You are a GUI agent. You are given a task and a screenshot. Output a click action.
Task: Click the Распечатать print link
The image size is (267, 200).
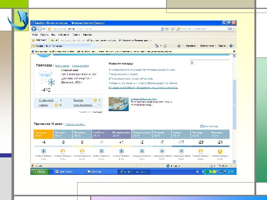[209, 126]
